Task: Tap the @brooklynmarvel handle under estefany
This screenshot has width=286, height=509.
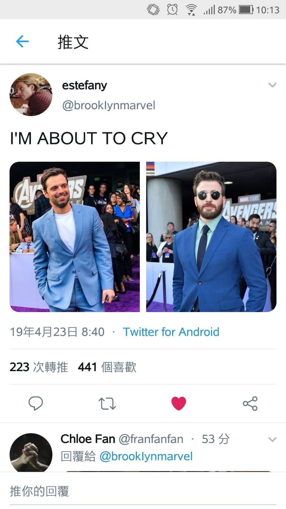Action: click(109, 105)
